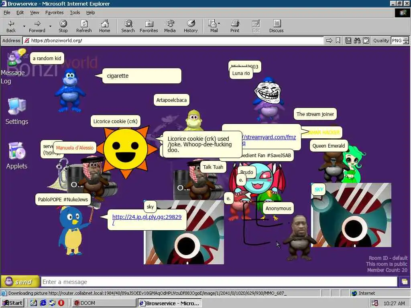Print the page with Print button
Viewport: 411px width, 308px height.
(235, 26)
